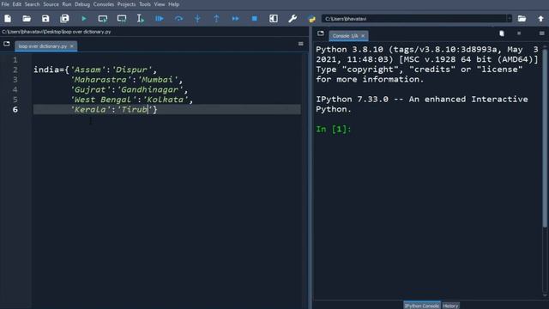Run selection or current line
The height and width of the screenshot is (309, 549).
(140, 19)
